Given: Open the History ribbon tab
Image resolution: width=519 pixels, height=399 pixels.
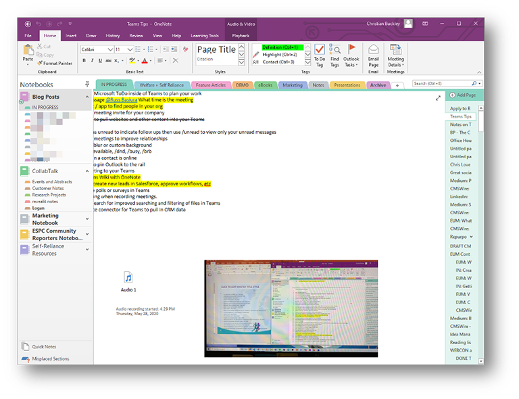Looking at the screenshot, I should [x=113, y=35].
